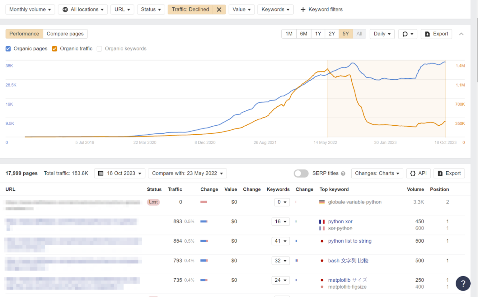Screen dimensions: 478x297
Task: Switch to the Compare pages tab
Action: [65, 34]
